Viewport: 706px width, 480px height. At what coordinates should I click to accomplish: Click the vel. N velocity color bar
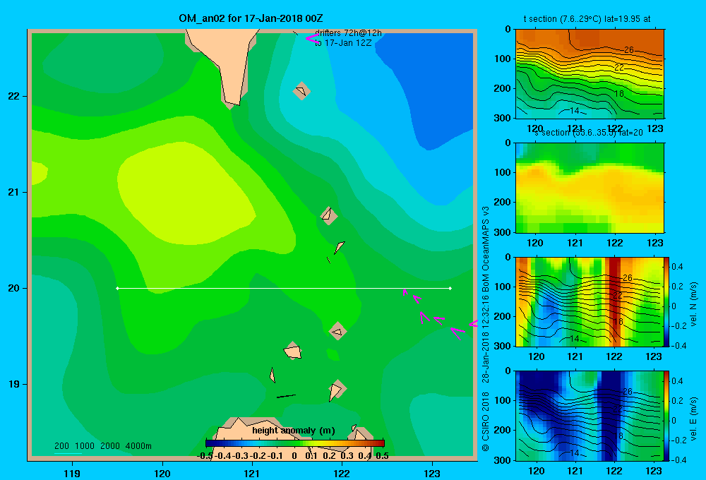coord(666,301)
